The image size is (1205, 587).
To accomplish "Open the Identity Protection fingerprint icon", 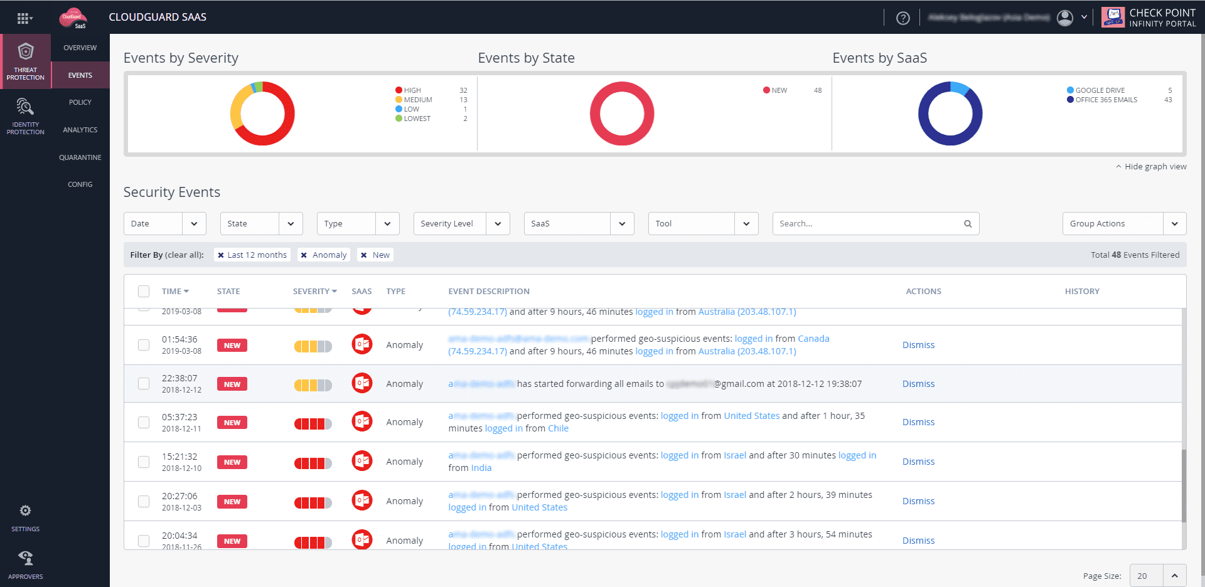I will point(25,107).
